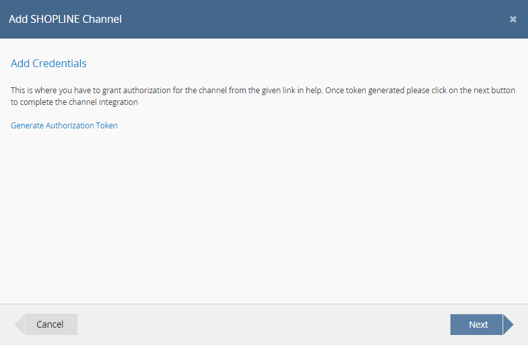Select the Add Credentials heading
528x348 pixels.
tap(48, 63)
